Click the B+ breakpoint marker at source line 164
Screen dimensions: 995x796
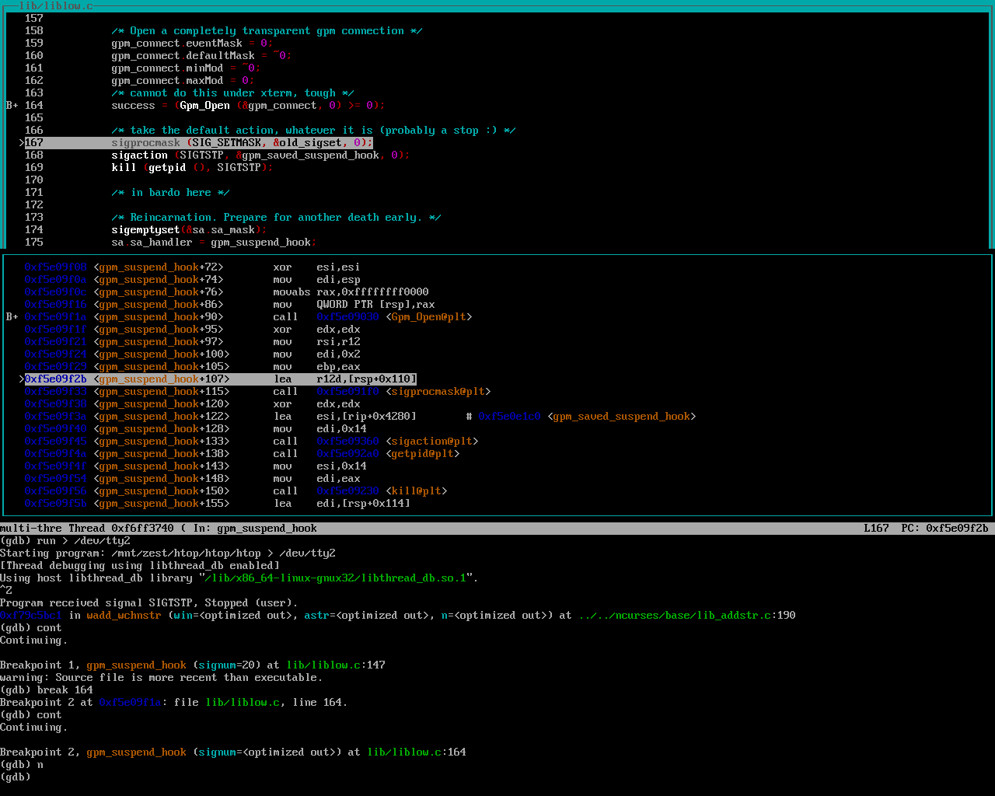(12, 106)
